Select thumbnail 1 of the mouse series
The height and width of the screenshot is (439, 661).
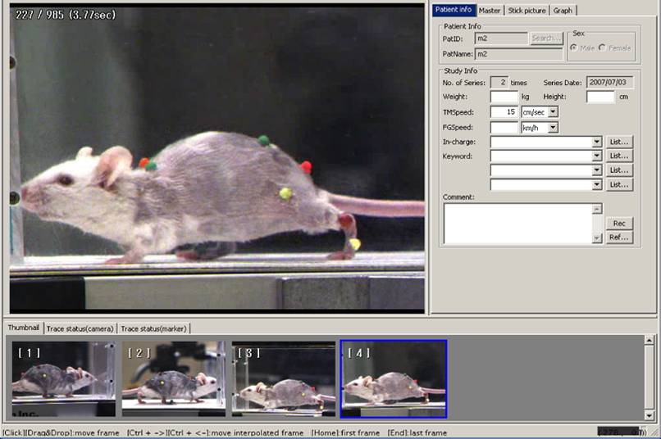coord(64,379)
